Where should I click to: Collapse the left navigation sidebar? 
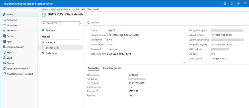(x=36, y=9)
